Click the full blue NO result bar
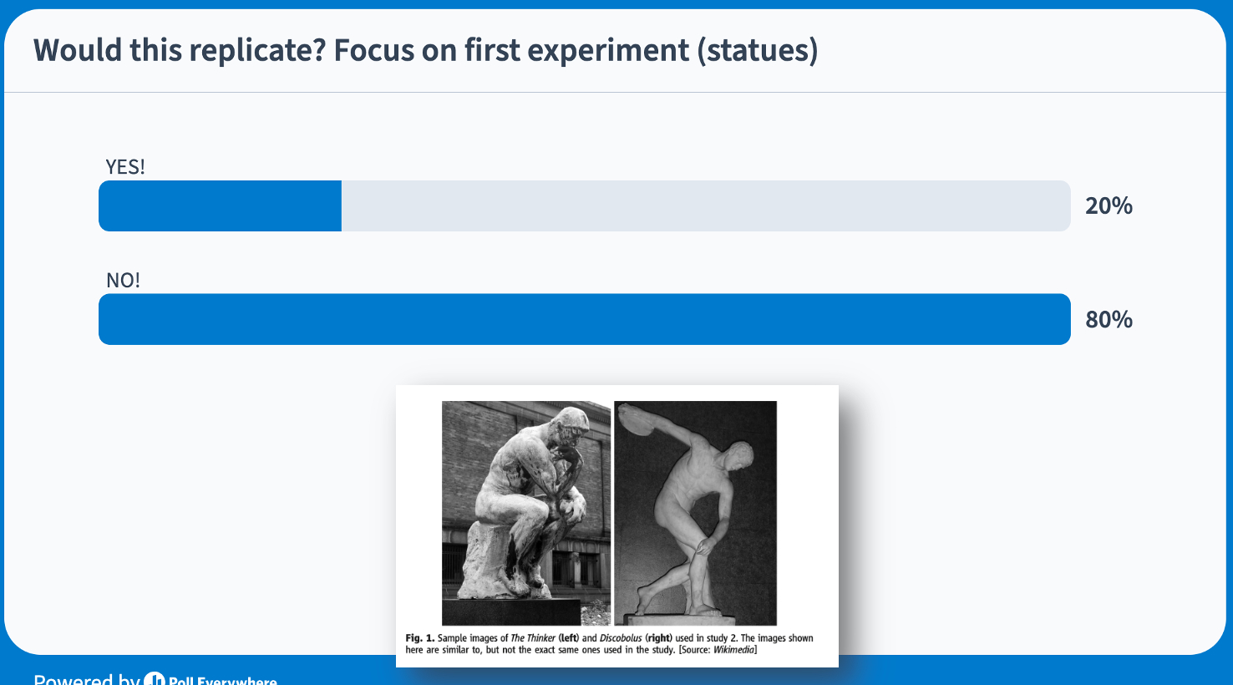 click(584, 319)
